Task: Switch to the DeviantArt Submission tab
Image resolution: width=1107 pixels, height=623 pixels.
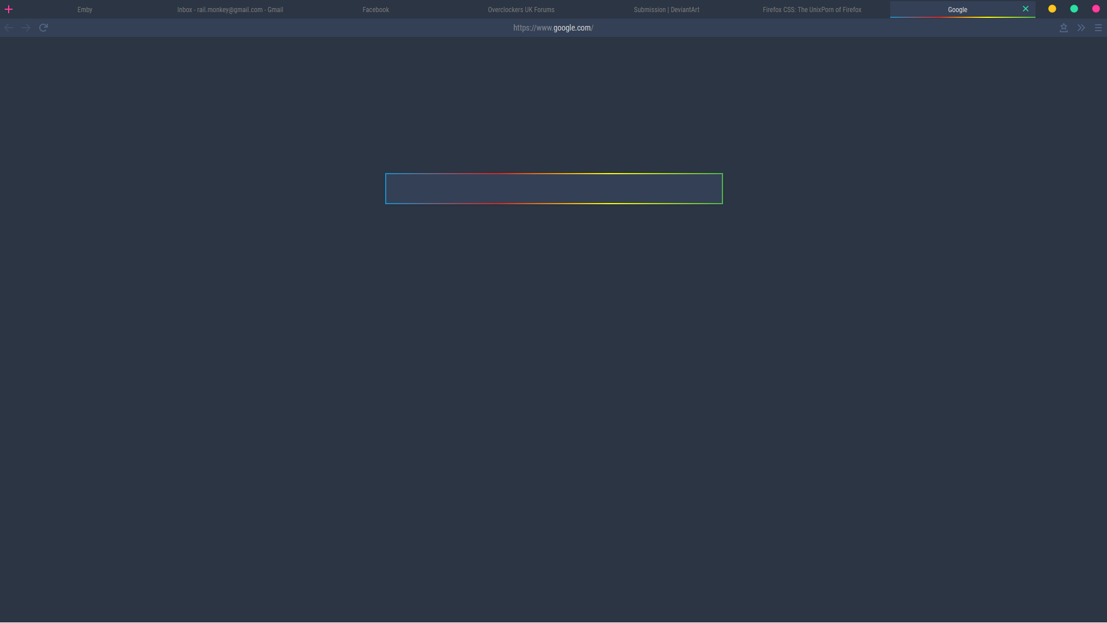Action: pyautogui.click(x=666, y=9)
